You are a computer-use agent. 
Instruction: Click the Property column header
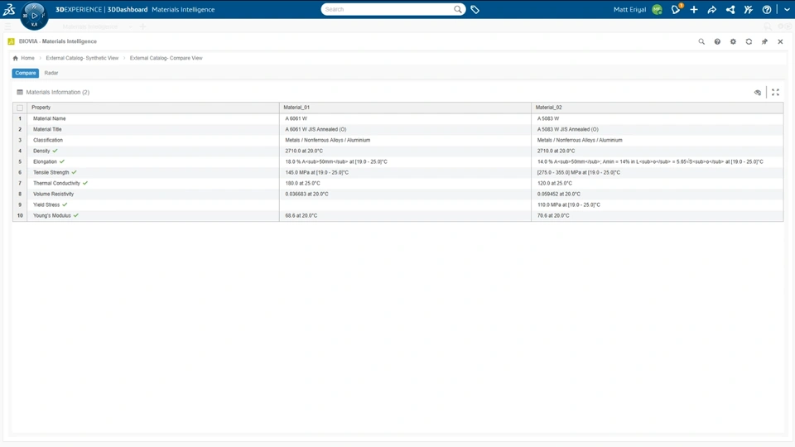[153, 108]
